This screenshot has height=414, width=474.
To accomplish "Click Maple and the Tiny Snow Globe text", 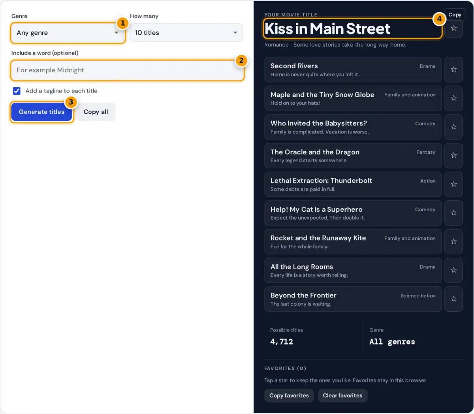I will tap(322, 95).
